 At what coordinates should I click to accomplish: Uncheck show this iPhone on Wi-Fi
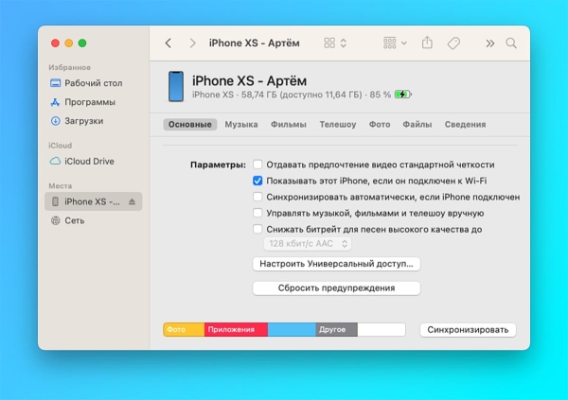(257, 181)
